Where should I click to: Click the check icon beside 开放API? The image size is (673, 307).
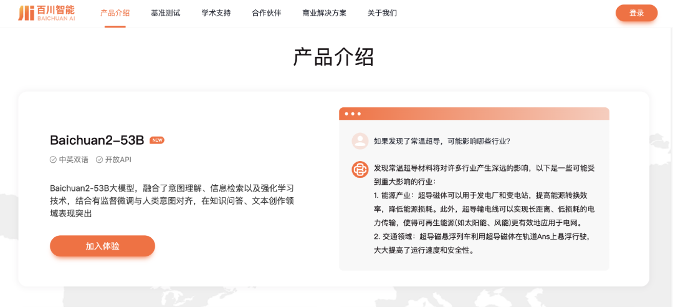(99, 160)
